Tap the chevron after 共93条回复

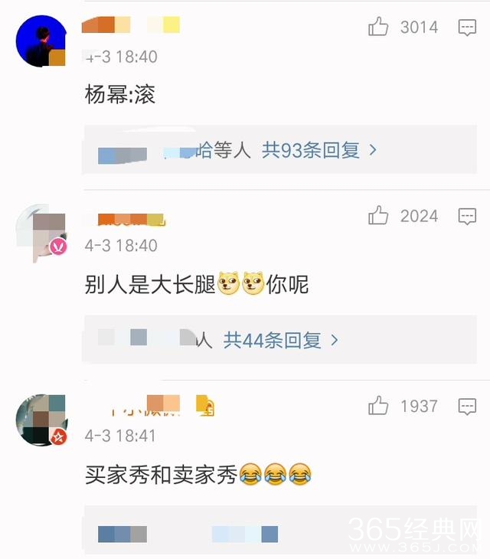[x=373, y=150]
